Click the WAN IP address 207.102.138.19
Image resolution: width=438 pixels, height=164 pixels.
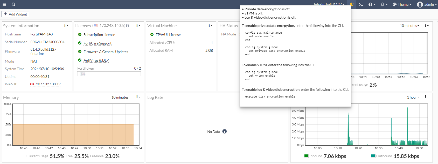tap(48, 84)
